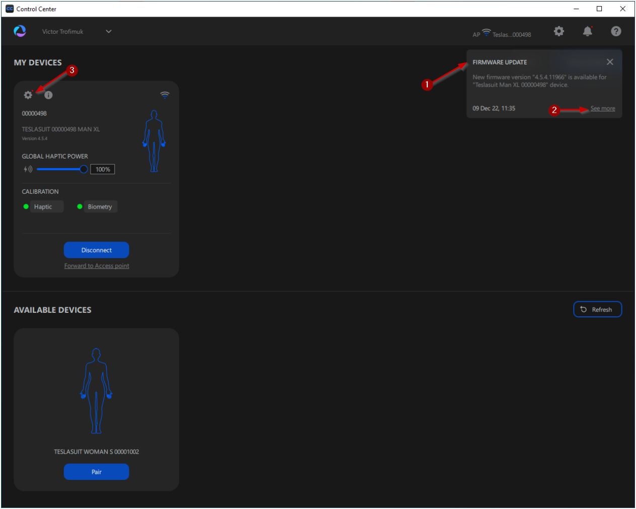Maximize the Control Center window
636x509 pixels.
pos(599,9)
